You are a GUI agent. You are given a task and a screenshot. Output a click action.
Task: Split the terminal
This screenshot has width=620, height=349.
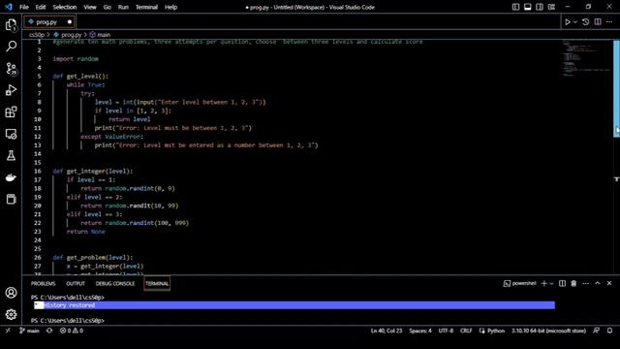pos(562,283)
